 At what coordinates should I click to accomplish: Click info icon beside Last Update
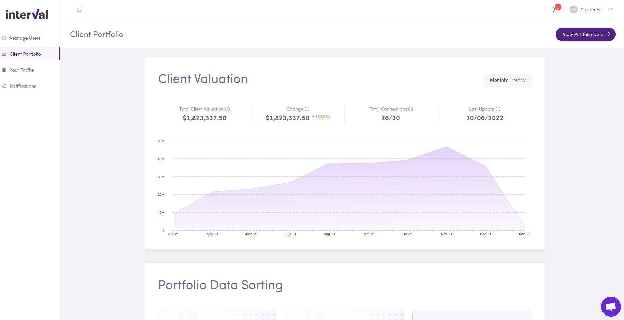(498, 109)
